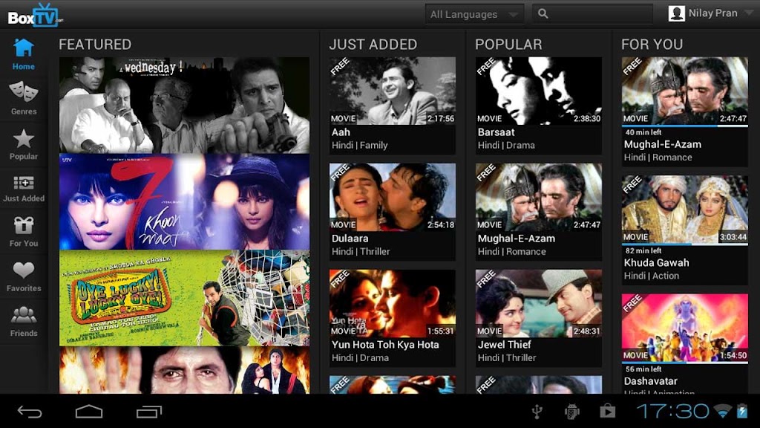This screenshot has width=760, height=428.
Task: Click the Dashavatar movie title
Action: 650,381
